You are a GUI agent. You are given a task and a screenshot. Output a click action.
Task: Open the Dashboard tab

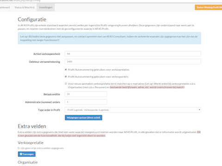pyautogui.click(x=5, y=7)
